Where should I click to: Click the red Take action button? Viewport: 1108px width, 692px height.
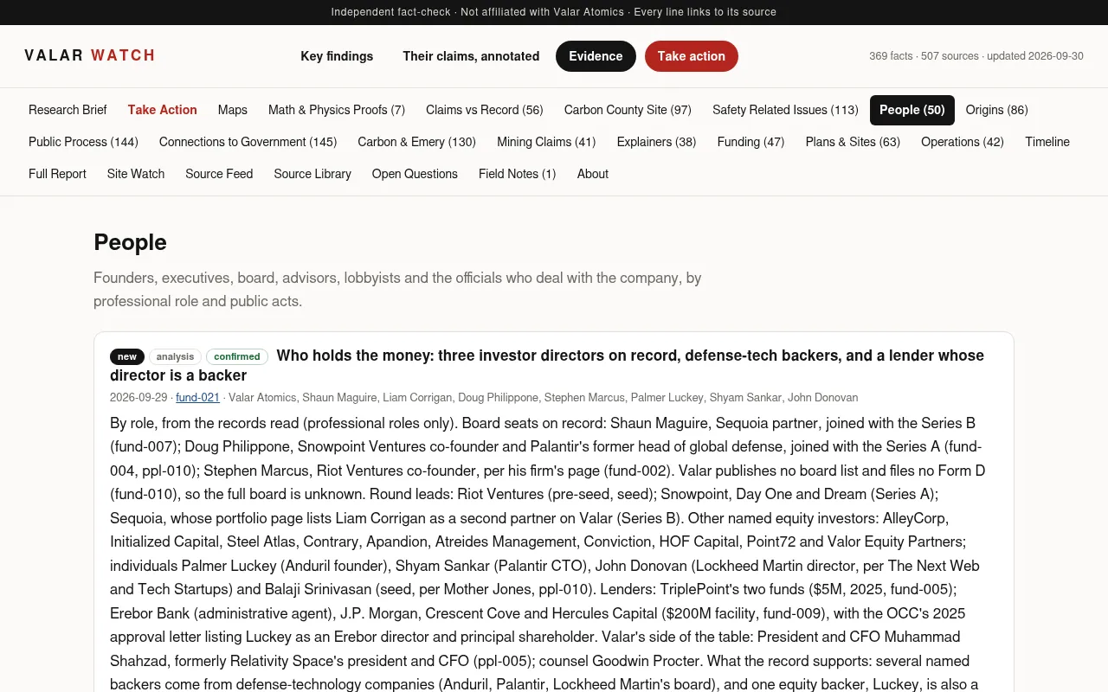pos(691,56)
